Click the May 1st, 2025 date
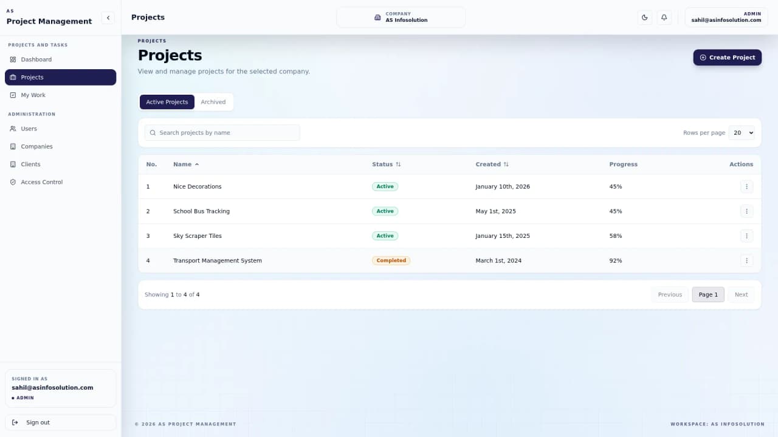 [x=496, y=211]
